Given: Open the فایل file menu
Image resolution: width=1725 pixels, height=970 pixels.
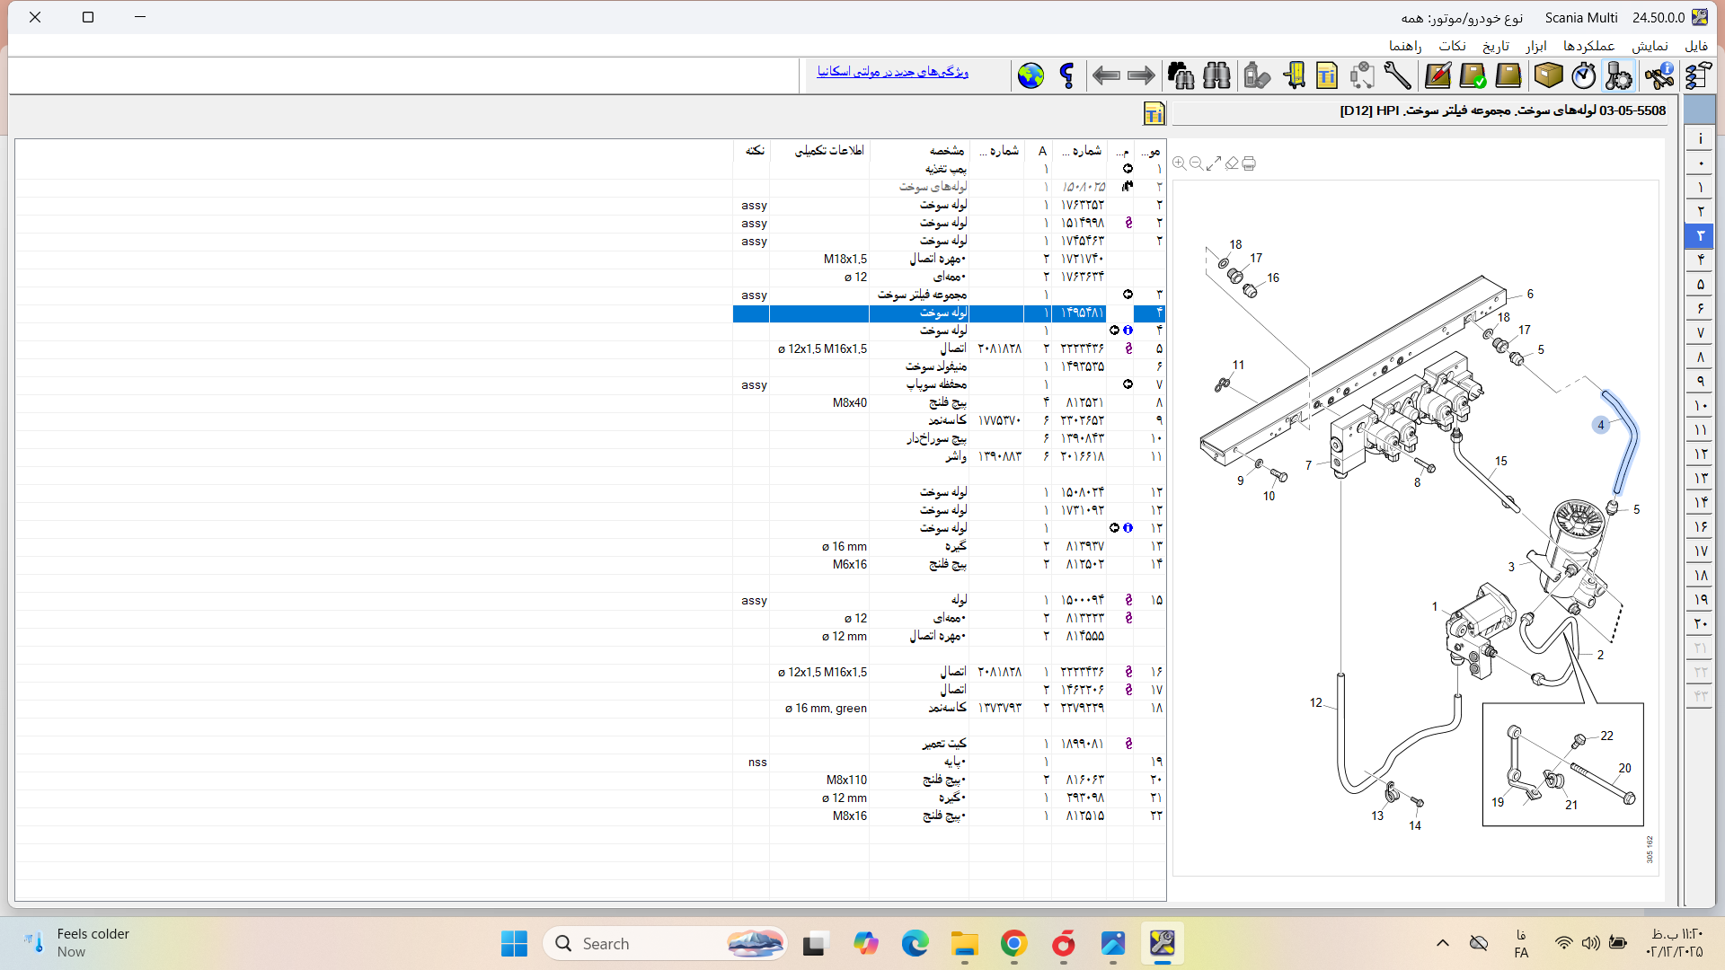Looking at the screenshot, I should coord(1695,46).
